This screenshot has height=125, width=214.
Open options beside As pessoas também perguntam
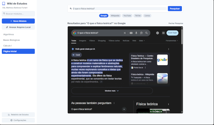pos(114,103)
